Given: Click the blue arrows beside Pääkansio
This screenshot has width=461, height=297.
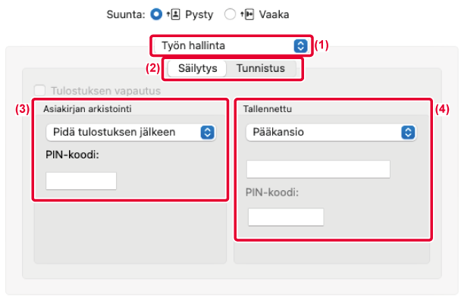Looking at the screenshot, I should [408, 132].
